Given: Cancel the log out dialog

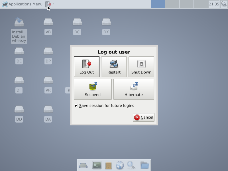Looking at the screenshot, I should (143, 117).
